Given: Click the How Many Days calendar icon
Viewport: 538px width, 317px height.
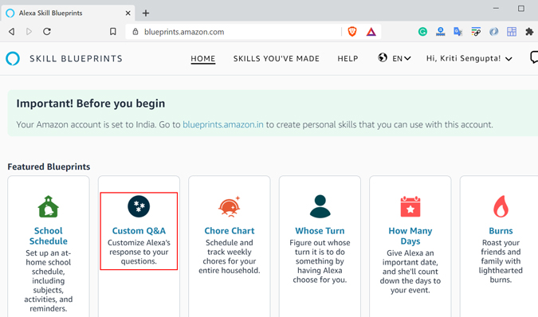Looking at the screenshot, I should click(x=410, y=206).
